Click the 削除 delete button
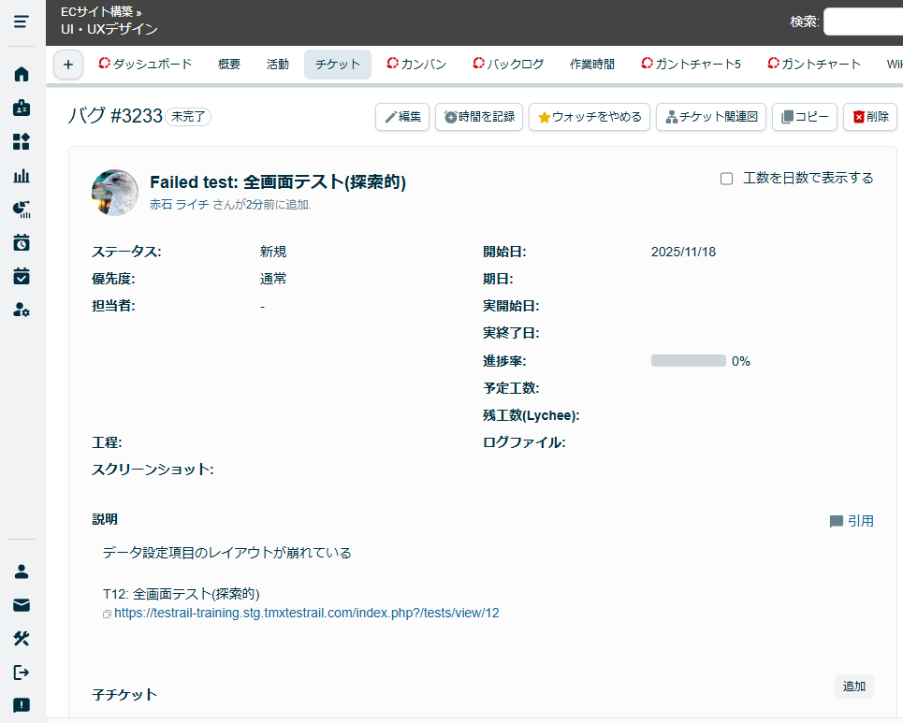Image resolution: width=903 pixels, height=723 pixels. click(869, 117)
